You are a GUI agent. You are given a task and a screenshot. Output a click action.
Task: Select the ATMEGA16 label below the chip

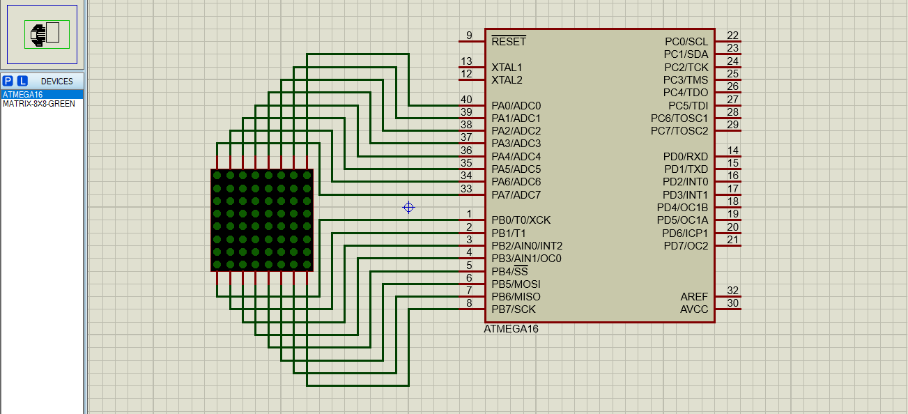pos(511,329)
